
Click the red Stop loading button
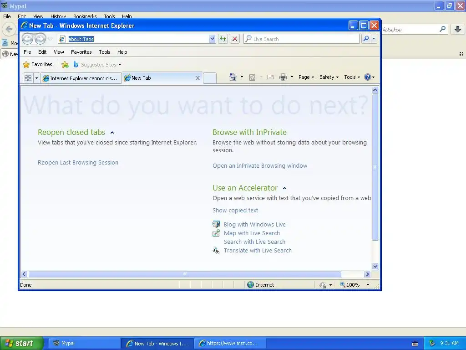coord(235,39)
